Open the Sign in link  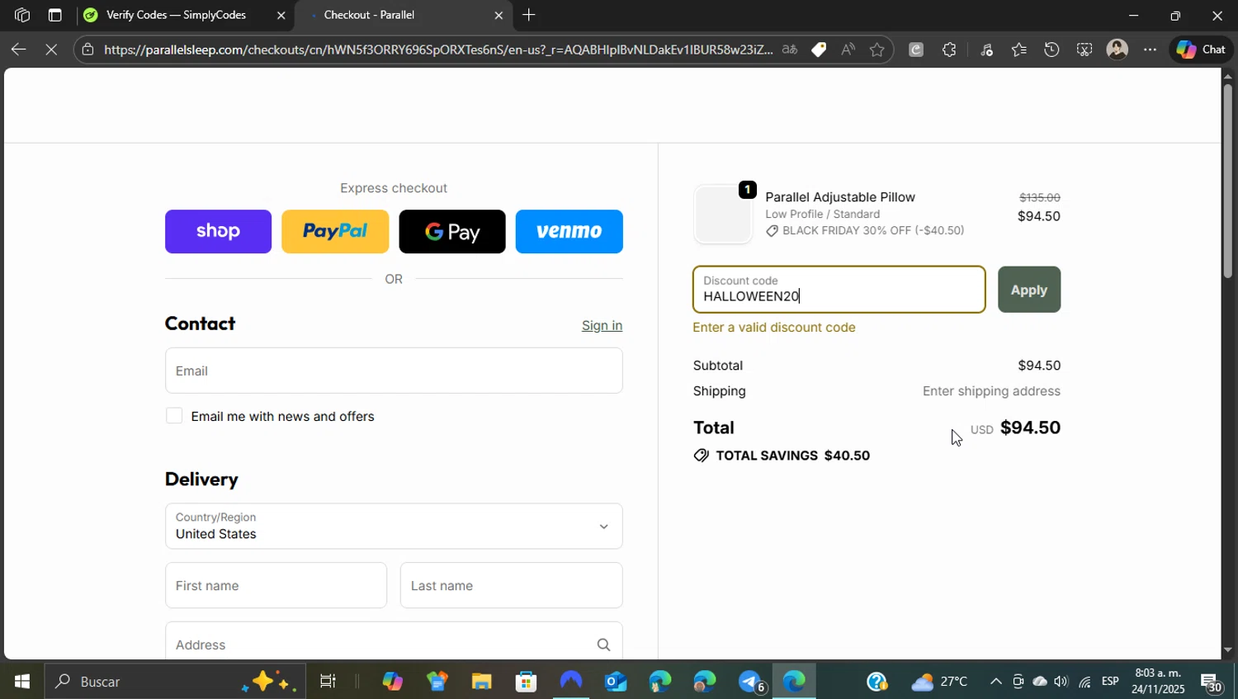pyautogui.click(x=602, y=325)
